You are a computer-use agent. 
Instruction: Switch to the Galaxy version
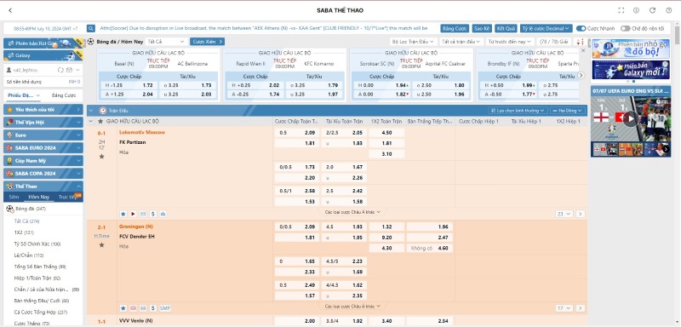[x=43, y=55]
